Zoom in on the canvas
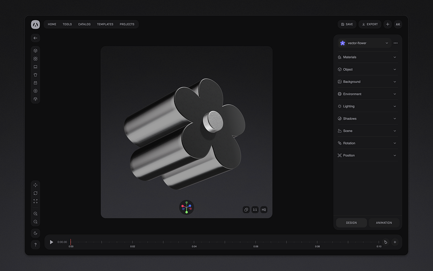 coord(36,213)
